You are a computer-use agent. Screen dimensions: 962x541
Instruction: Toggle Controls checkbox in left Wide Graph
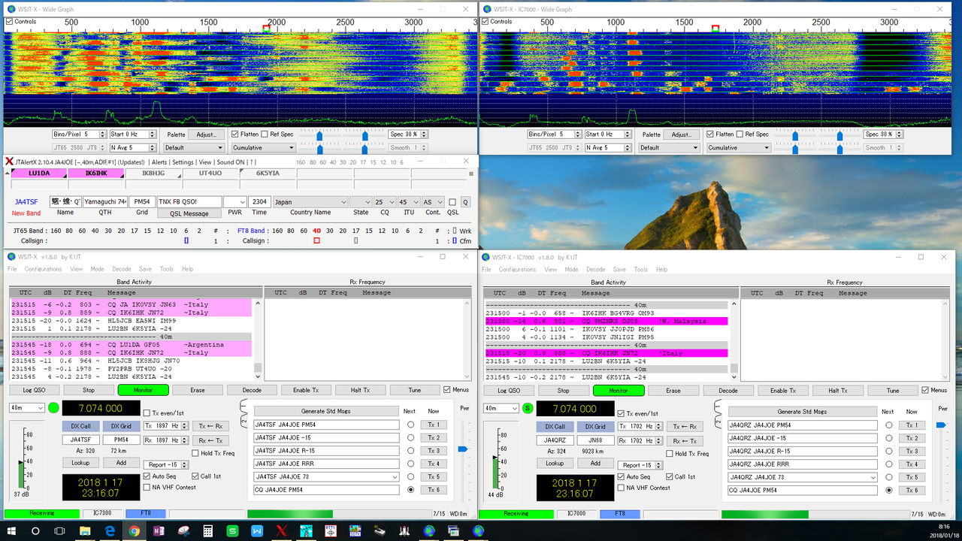(x=9, y=22)
